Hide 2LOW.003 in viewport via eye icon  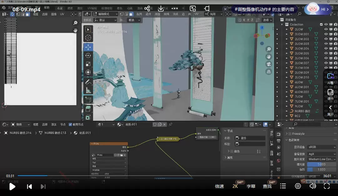tap(326, 44)
